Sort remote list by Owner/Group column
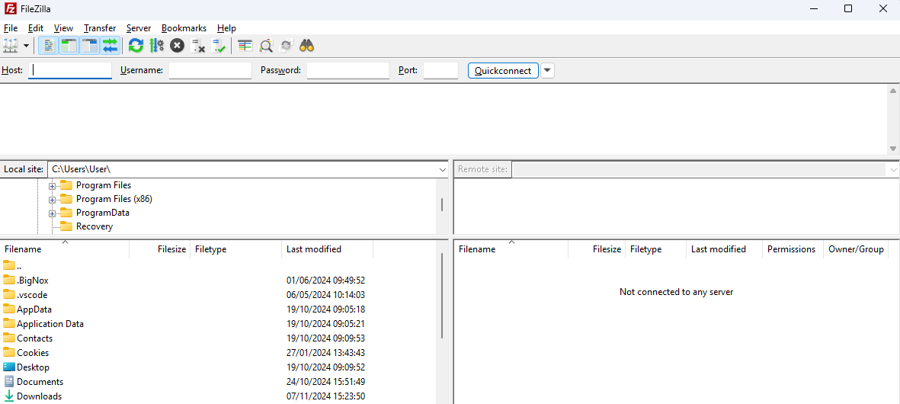900x404 pixels. tap(856, 249)
